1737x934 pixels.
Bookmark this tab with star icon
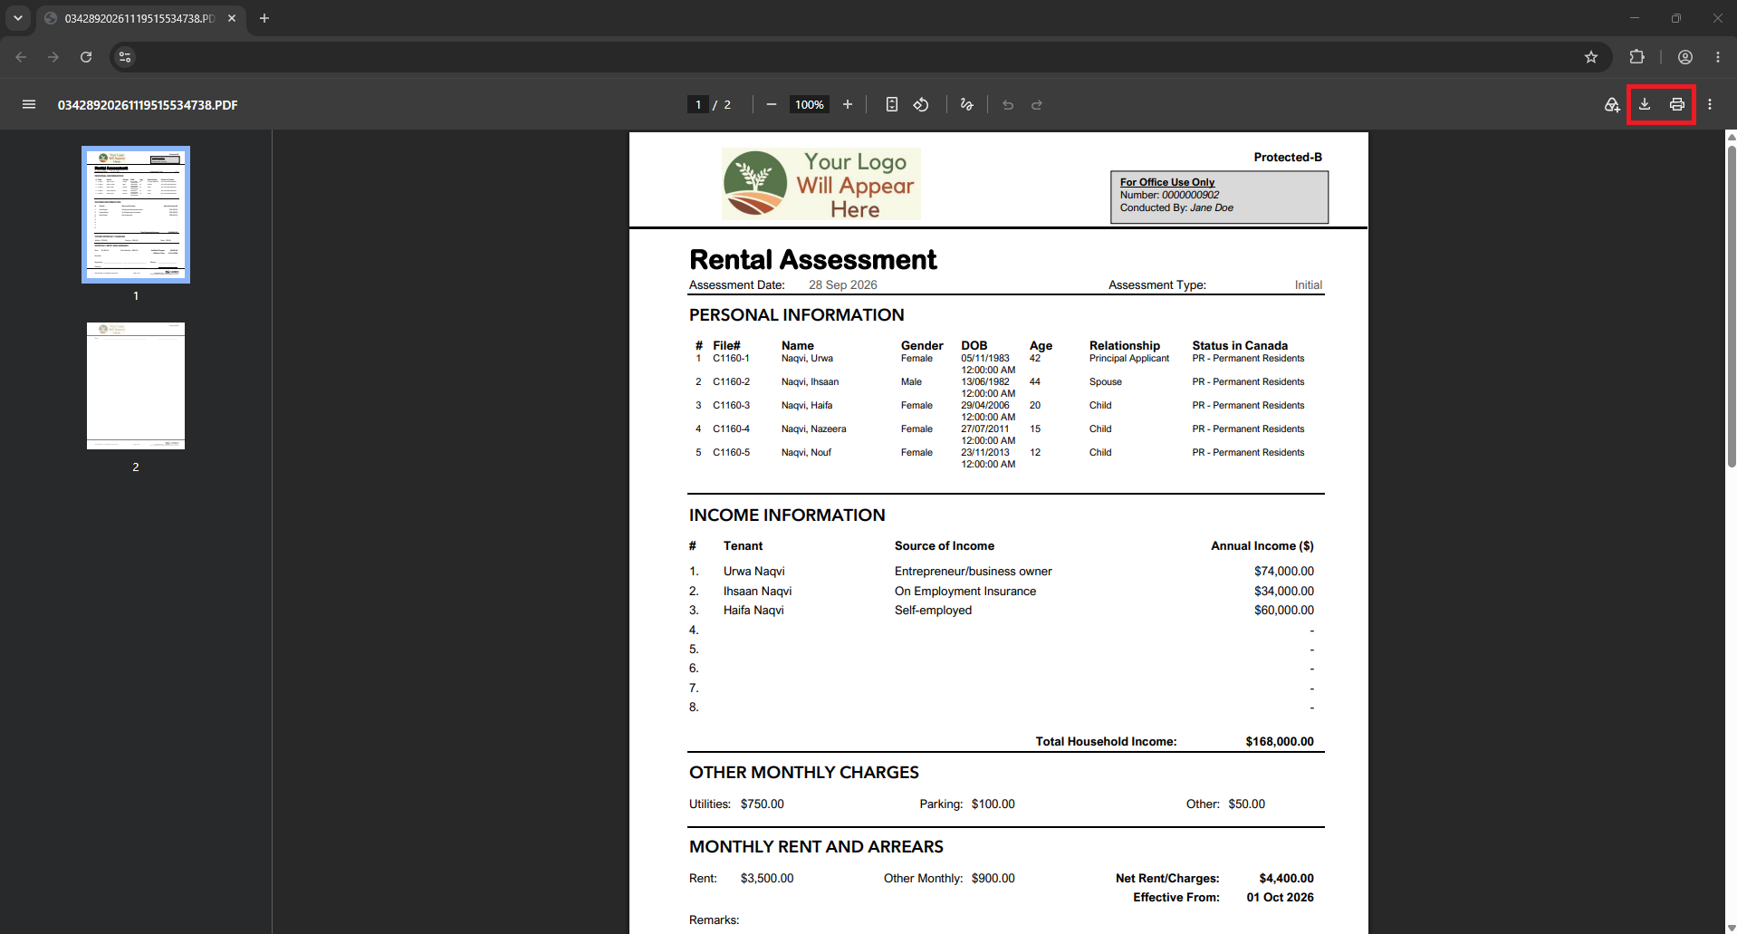(x=1591, y=57)
